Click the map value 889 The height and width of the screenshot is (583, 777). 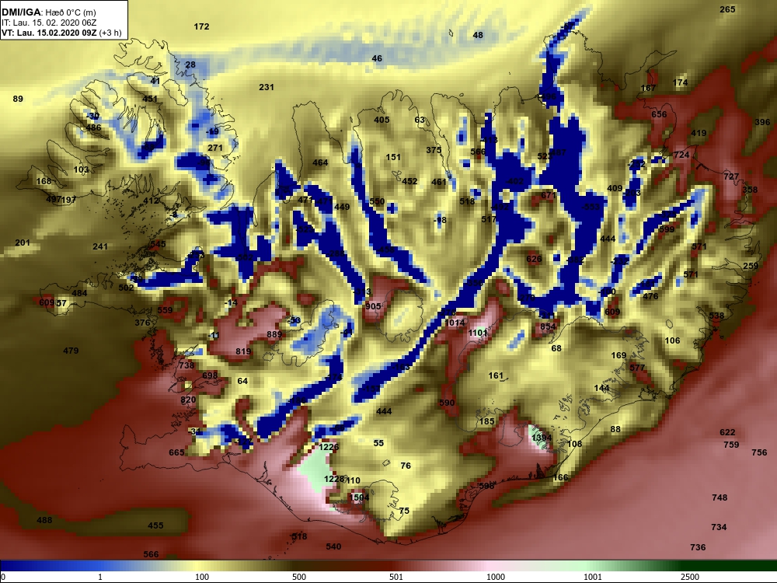[x=274, y=334]
